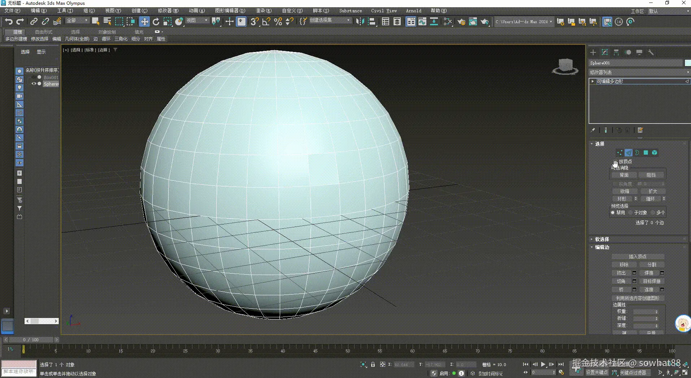Select the 子对象 radio button
This screenshot has width=691, height=378.
click(x=632, y=212)
